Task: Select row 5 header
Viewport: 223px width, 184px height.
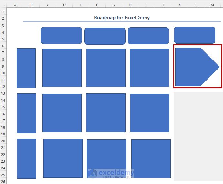Action: click(3, 39)
